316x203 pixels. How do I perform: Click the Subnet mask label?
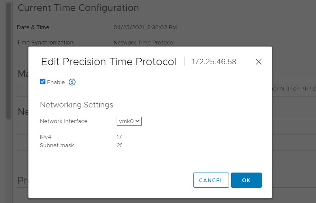point(57,145)
